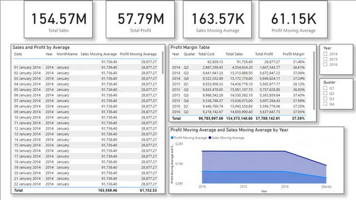
Task: Click the 'Profit Margin Table' title
Action: pos(190,47)
